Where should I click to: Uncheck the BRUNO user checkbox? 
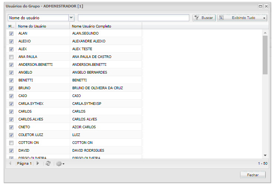pyautogui.click(x=11, y=88)
